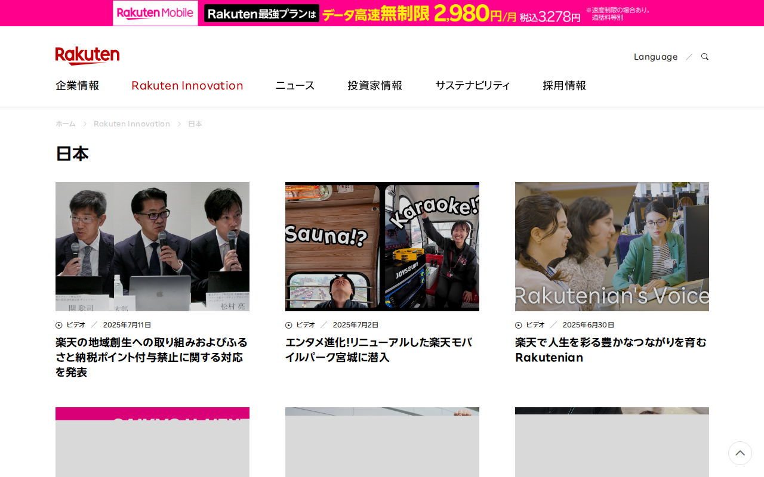Screen dimensions: 764x477
Task: Click the Rakuten logo in the header
Action: pos(87,56)
